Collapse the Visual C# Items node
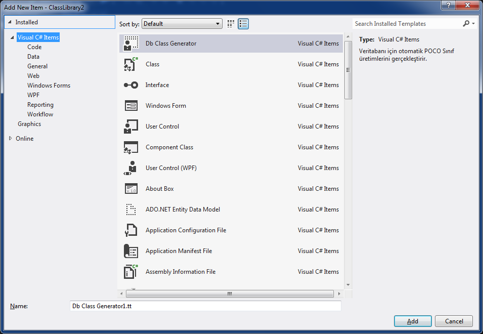This screenshot has height=334, width=483. [x=12, y=37]
